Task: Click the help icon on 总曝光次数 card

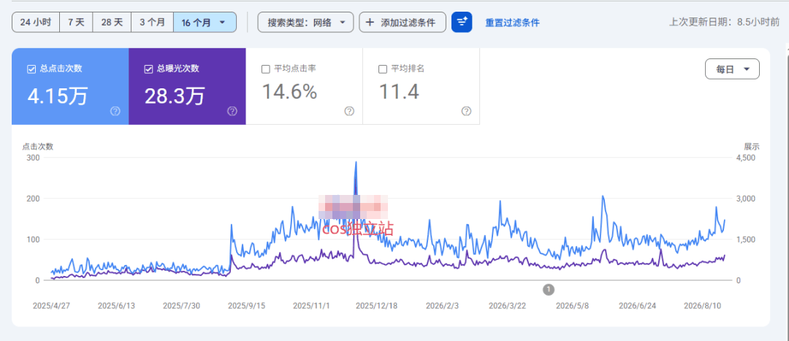Action: [x=232, y=111]
